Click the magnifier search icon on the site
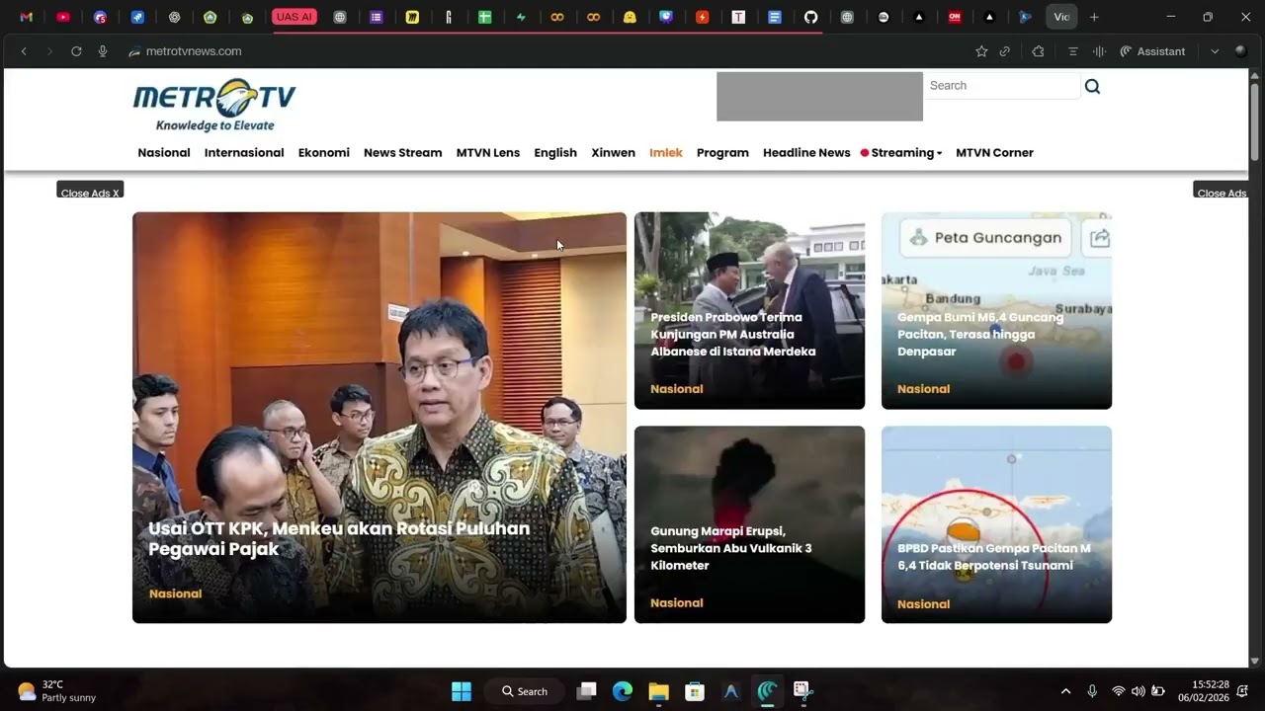1265x711 pixels. [1092, 86]
